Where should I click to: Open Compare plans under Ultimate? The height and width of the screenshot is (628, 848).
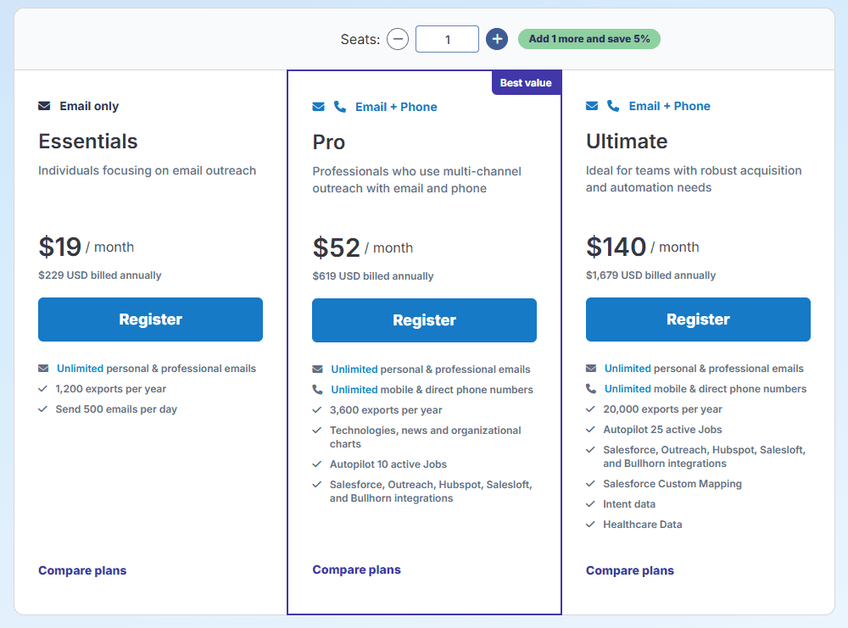click(629, 570)
